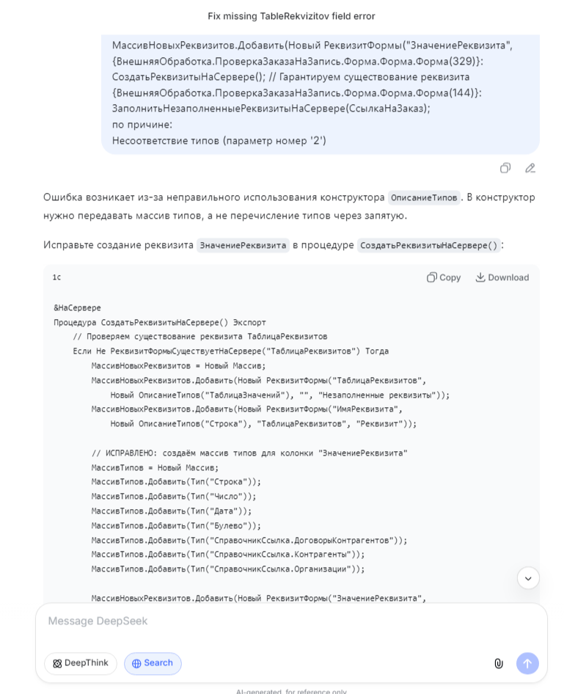Click the inline code "СоздатьРеквизитыНаСервере()" in the response text
564x694 pixels.
point(429,245)
